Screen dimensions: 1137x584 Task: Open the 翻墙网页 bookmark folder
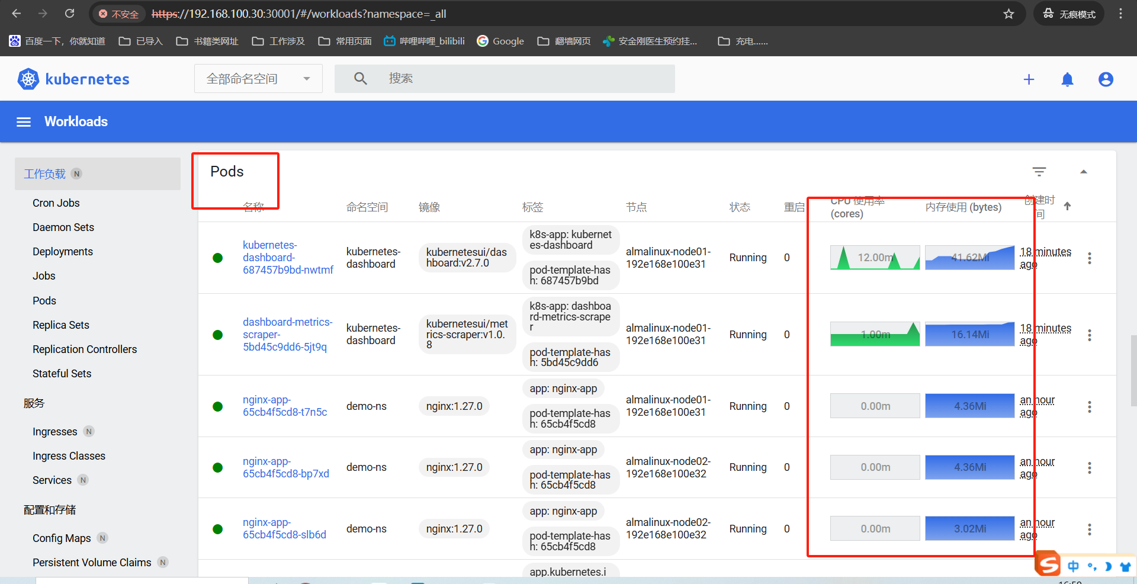point(564,41)
